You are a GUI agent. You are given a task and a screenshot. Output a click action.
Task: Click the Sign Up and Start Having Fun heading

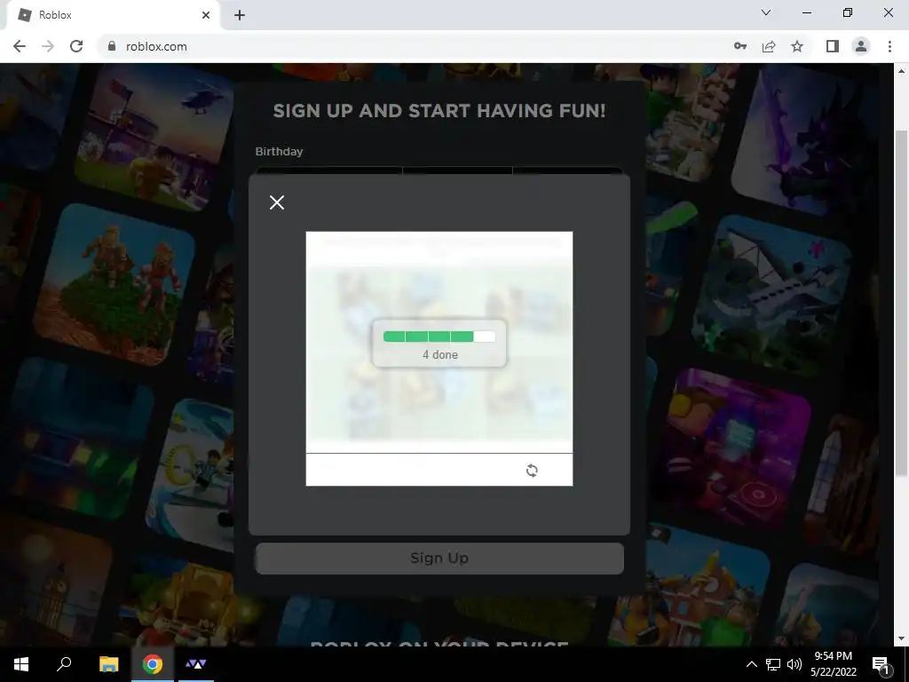(439, 111)
